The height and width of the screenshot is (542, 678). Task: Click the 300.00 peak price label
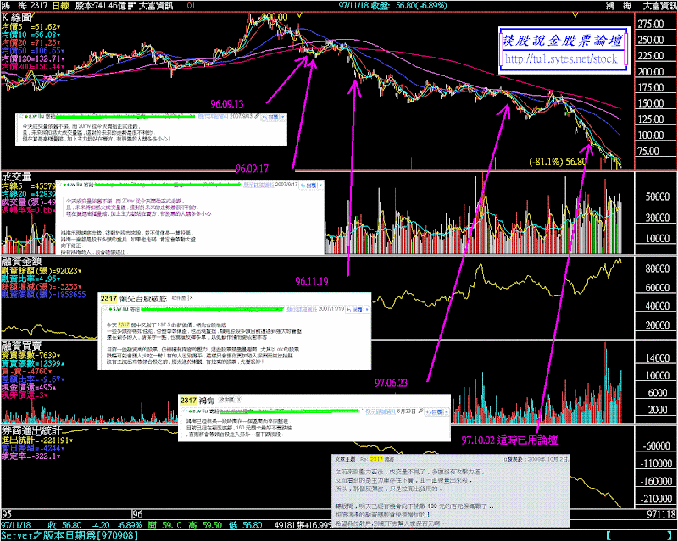[274, 17]
